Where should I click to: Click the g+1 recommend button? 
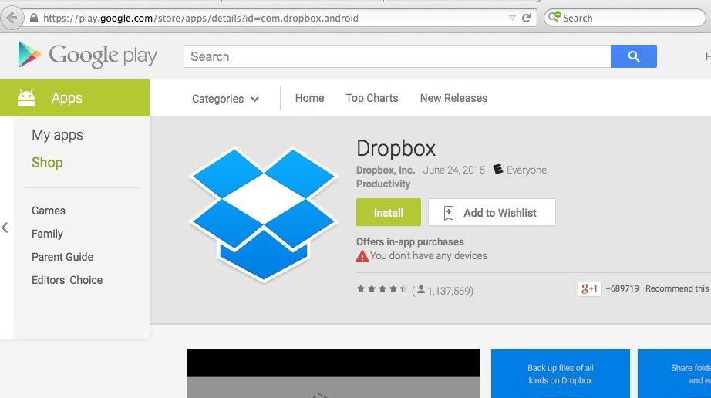pos(589,288)
